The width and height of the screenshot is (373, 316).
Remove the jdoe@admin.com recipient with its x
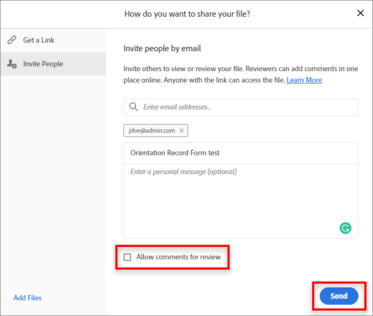tap(182, 130)
